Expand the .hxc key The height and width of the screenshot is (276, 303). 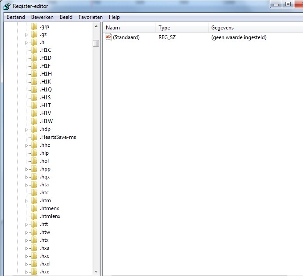[27, 257]
